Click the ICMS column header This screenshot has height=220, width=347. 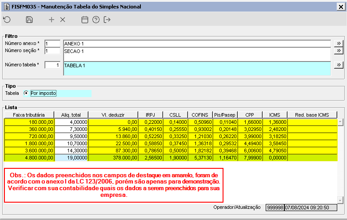(x=275, y=115)
